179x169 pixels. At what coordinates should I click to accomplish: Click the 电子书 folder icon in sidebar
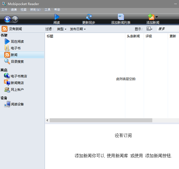pos(7,48)
